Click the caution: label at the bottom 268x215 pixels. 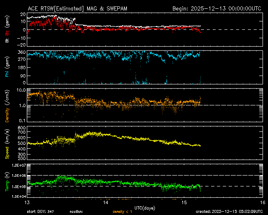pyautogui.click(x=76, y=212)
